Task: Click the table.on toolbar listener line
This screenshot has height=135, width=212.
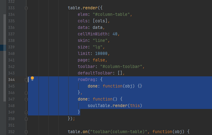Action: point(127,132)
